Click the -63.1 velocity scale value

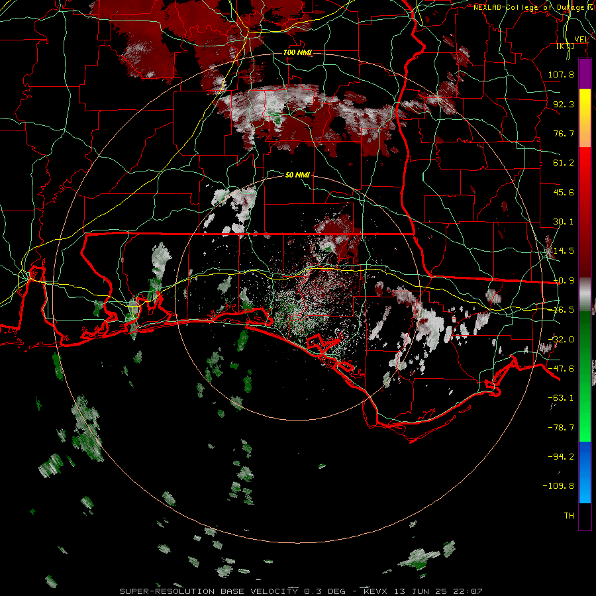[x=561, y=397]
